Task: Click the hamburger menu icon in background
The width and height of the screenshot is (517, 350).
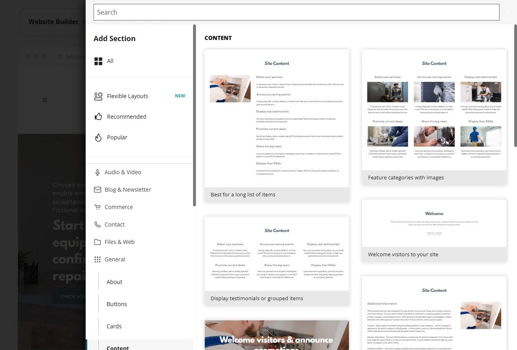Action: coord(45,100)
